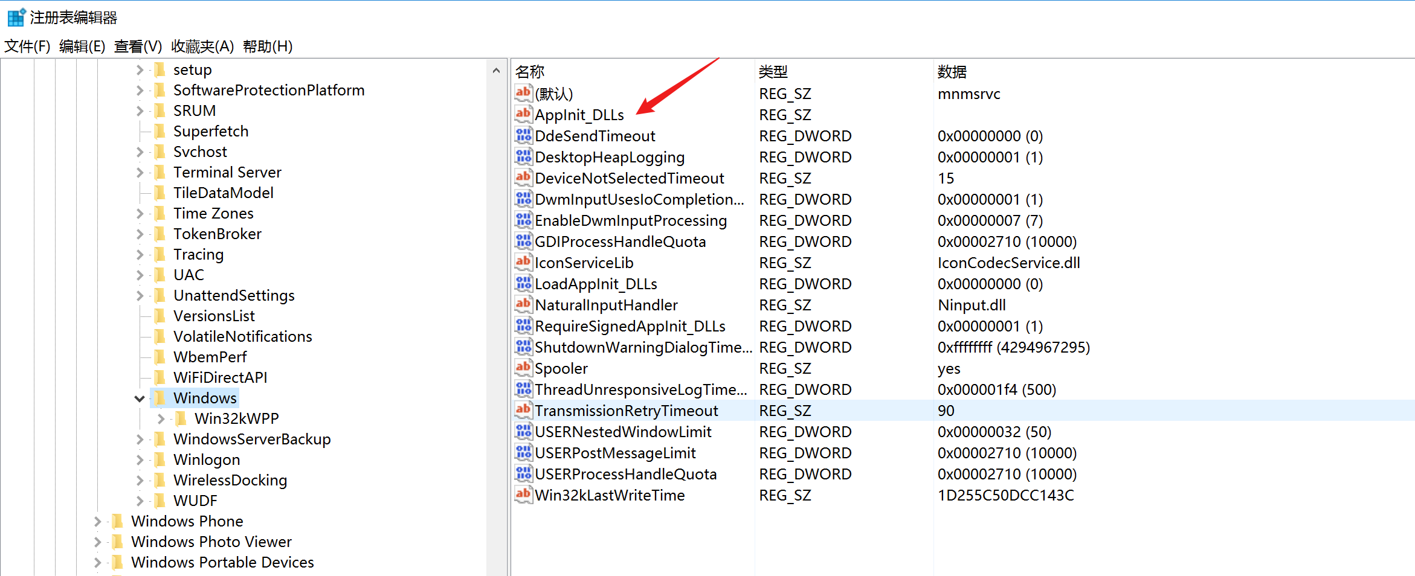Click the Win32kLastWriteTime string icon
The image size is (1415, 576).
coord(523,494)
